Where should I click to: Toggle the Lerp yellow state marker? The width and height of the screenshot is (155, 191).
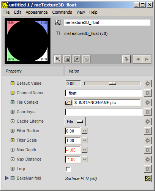[x=13, y=169]
